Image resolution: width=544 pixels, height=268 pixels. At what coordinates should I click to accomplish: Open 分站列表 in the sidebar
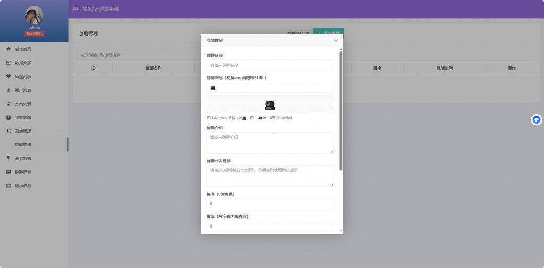[23, 104]
